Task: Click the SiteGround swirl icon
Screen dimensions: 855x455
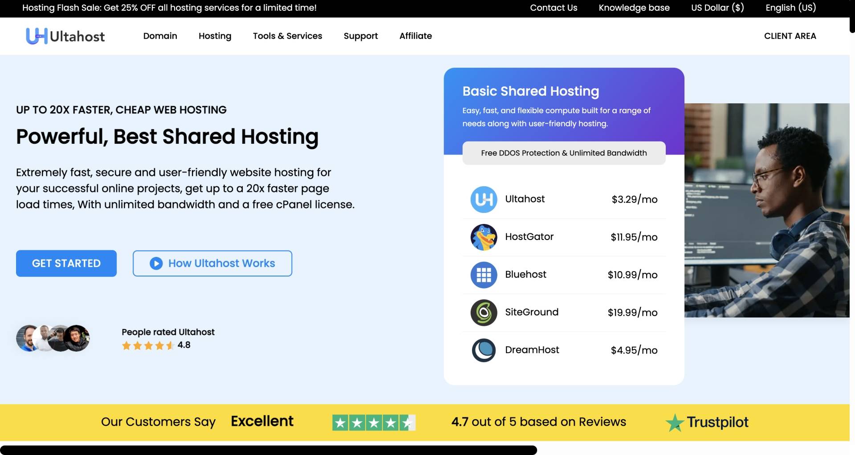Action: pyautogui.click(x=484, y=313)
